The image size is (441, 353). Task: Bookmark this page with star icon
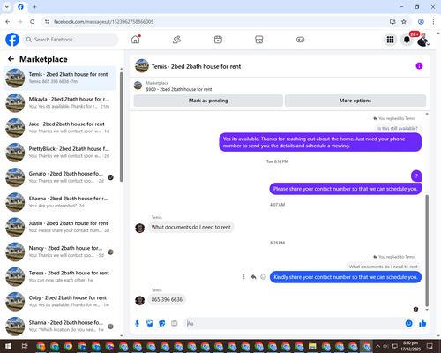pyautogui.click(x=404, y=21)
